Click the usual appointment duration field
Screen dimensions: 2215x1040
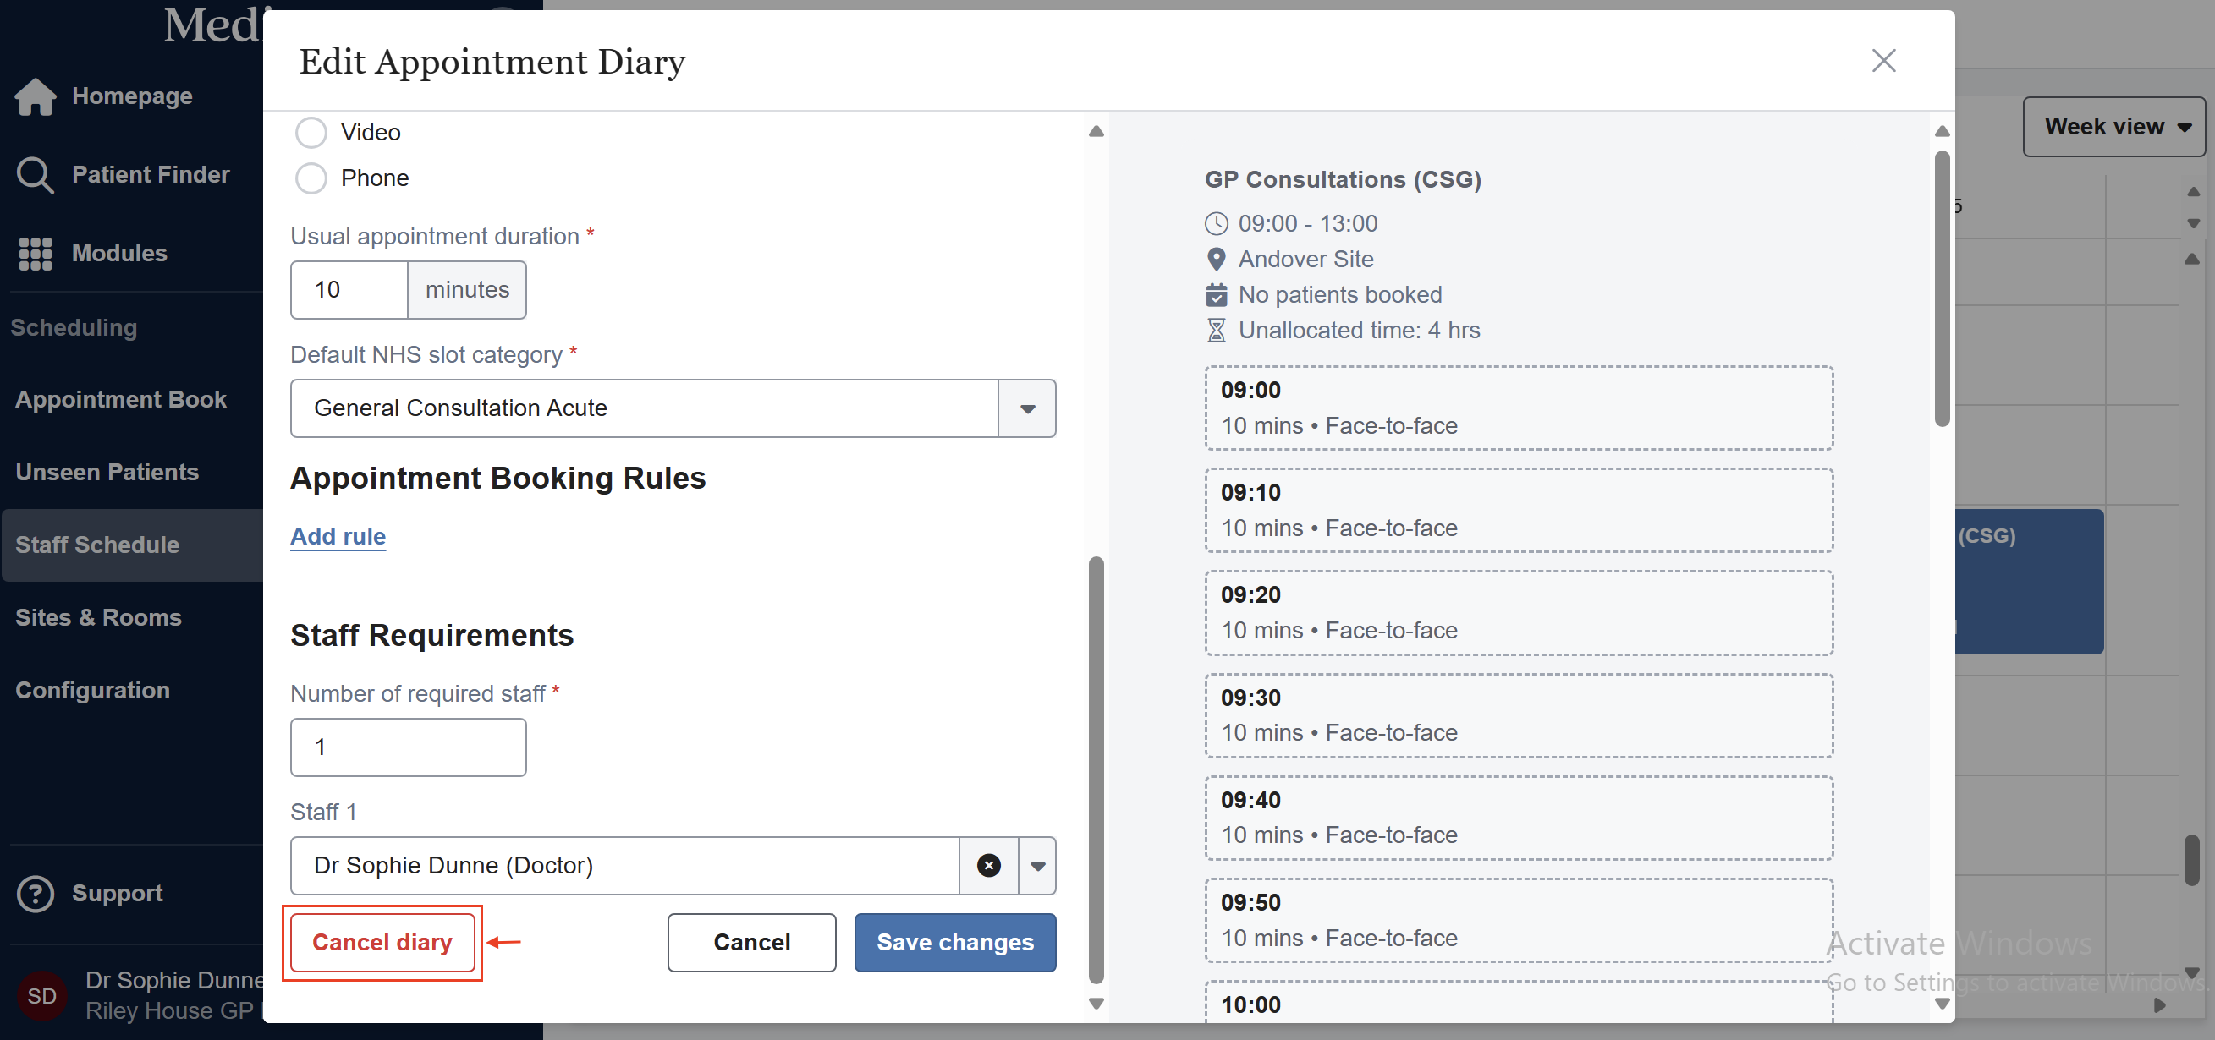pyautogui.click(x=348, y=290)
